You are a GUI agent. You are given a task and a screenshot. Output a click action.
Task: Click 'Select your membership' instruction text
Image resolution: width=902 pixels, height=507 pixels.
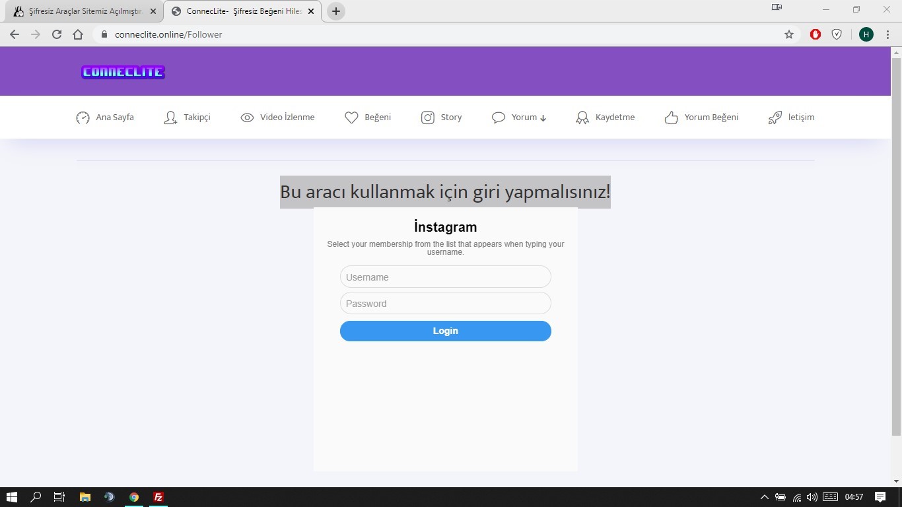point(446,248)
